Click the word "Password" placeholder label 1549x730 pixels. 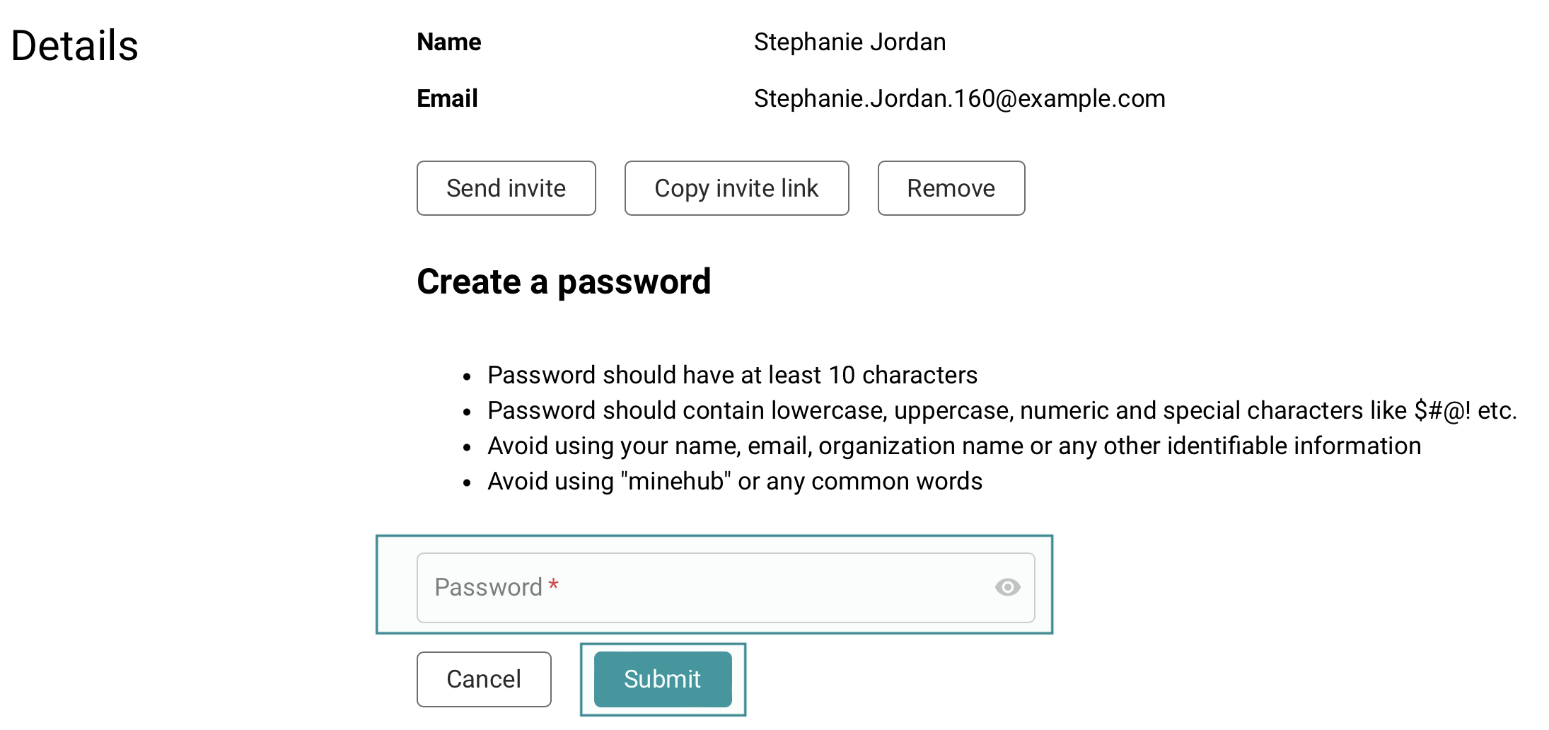click(488, 587)
